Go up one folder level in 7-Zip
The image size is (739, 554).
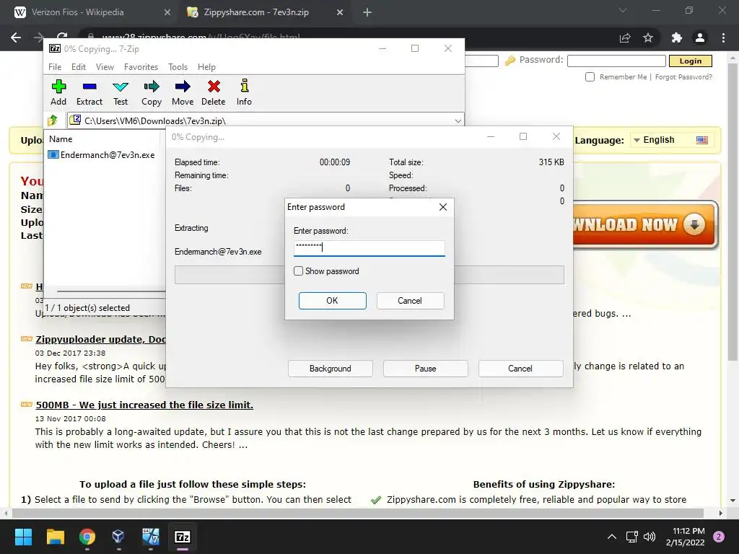(x=52, y=120)
